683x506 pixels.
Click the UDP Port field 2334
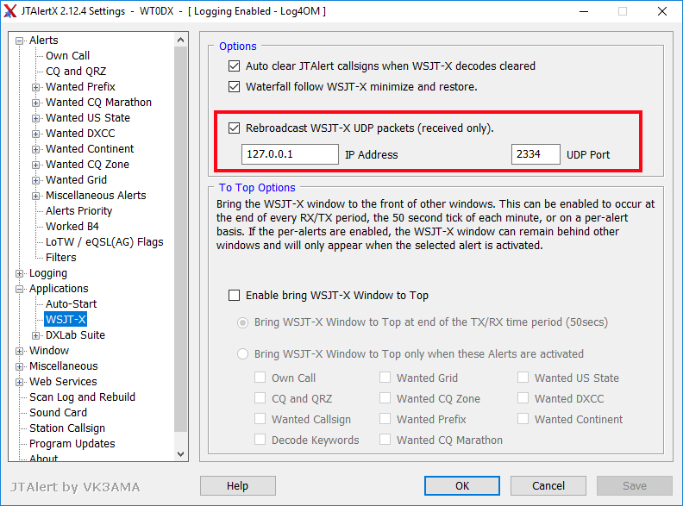point(536,154)
